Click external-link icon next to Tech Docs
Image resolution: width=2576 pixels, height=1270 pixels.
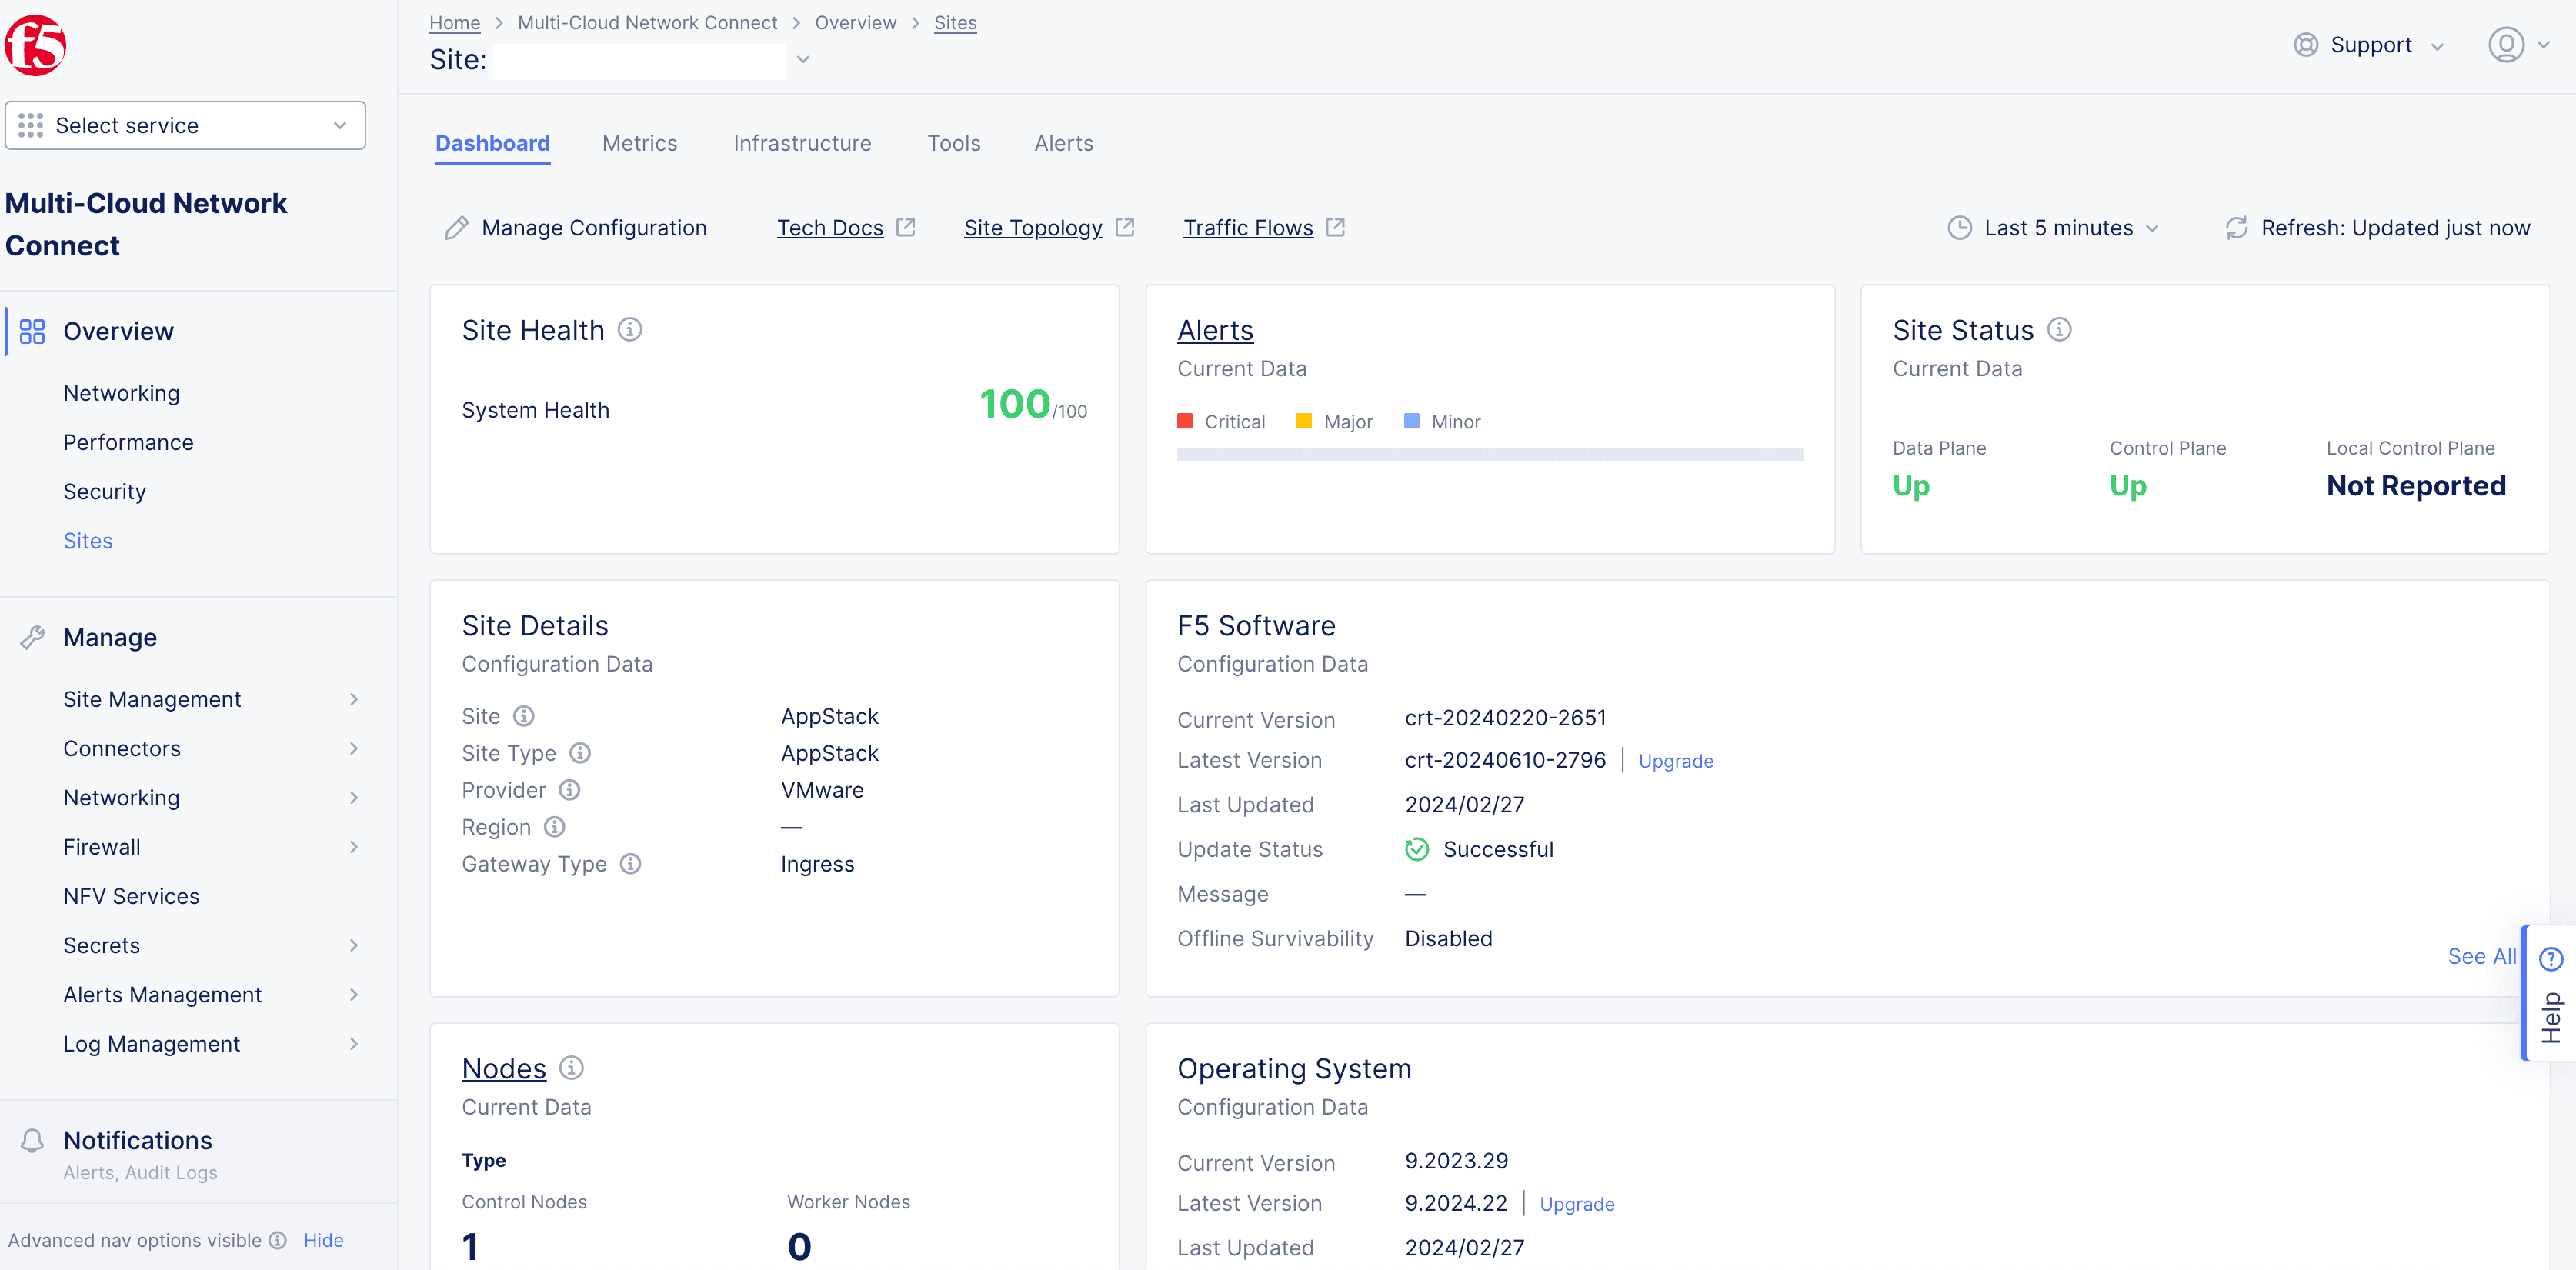coord(906,227)
